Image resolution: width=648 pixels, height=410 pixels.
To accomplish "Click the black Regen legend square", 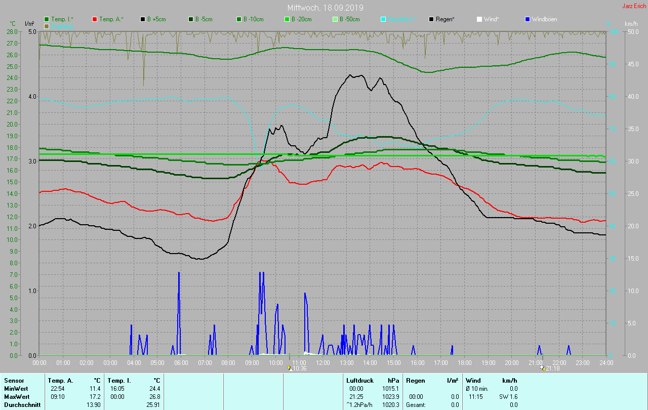I will click(431, 19).
